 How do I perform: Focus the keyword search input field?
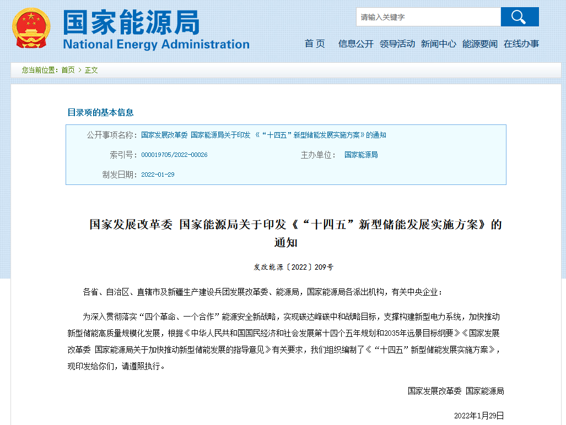(x=428, y=17)
